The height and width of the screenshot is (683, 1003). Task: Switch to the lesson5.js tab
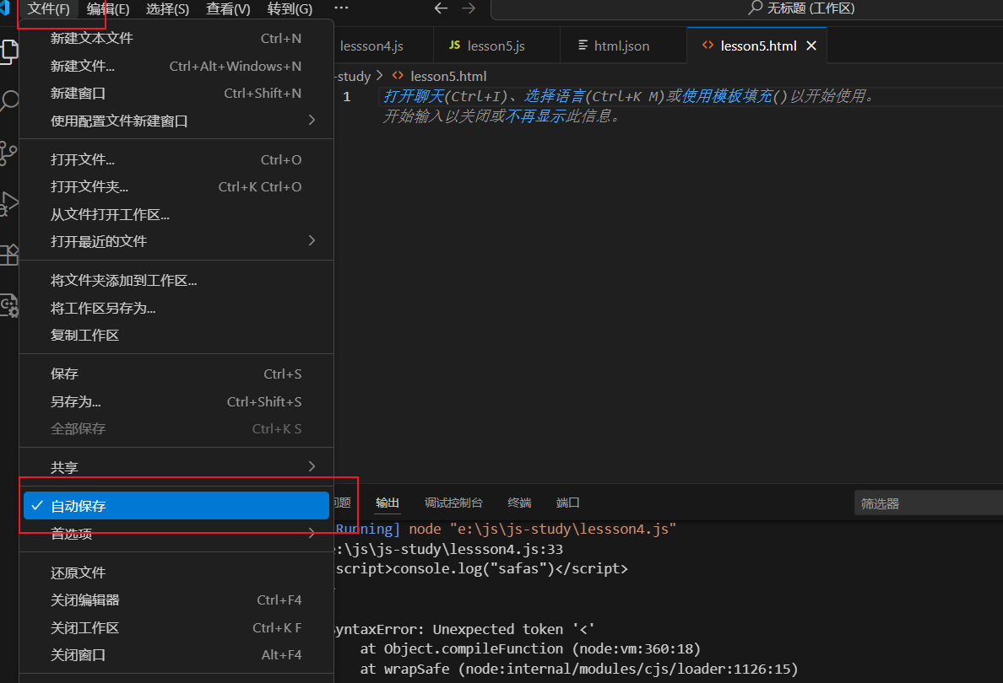pos(496,46)
